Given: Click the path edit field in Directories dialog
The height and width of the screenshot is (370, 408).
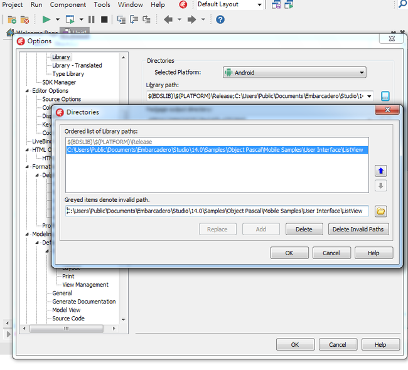Looking at the screenshot, I should 217,211.
